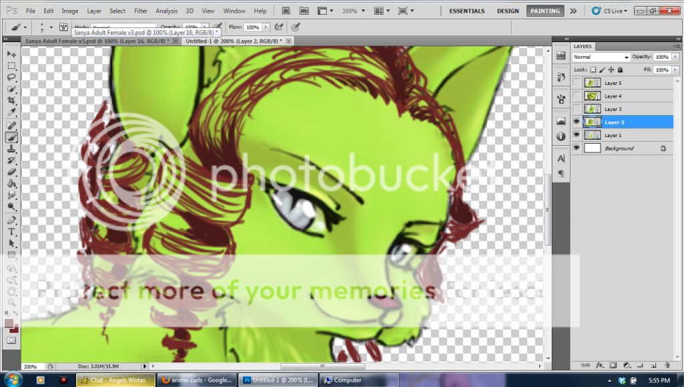
Task: Open the Filter menu
Action: coord(141,11)
